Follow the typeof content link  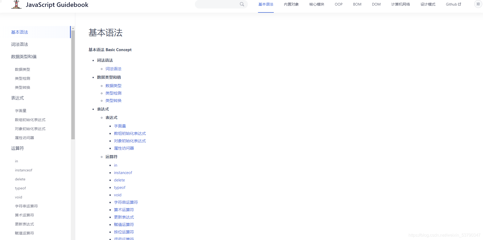click(120, 187)
